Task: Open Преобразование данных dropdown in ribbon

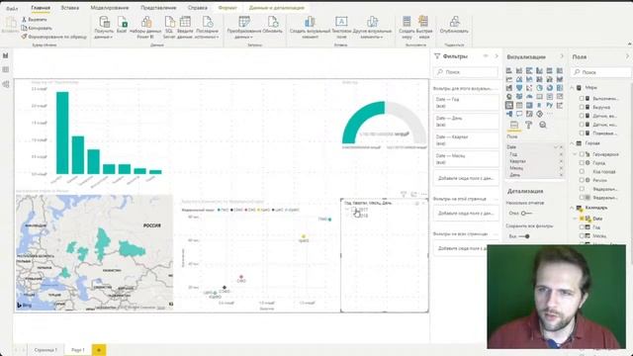Action: 244,28
